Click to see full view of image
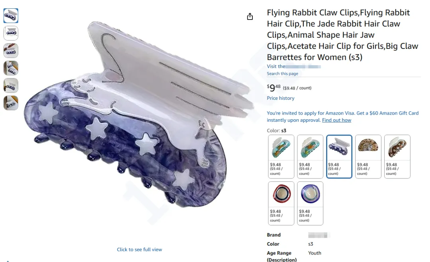Screen dimensions: 430x262 click(139, 249)
